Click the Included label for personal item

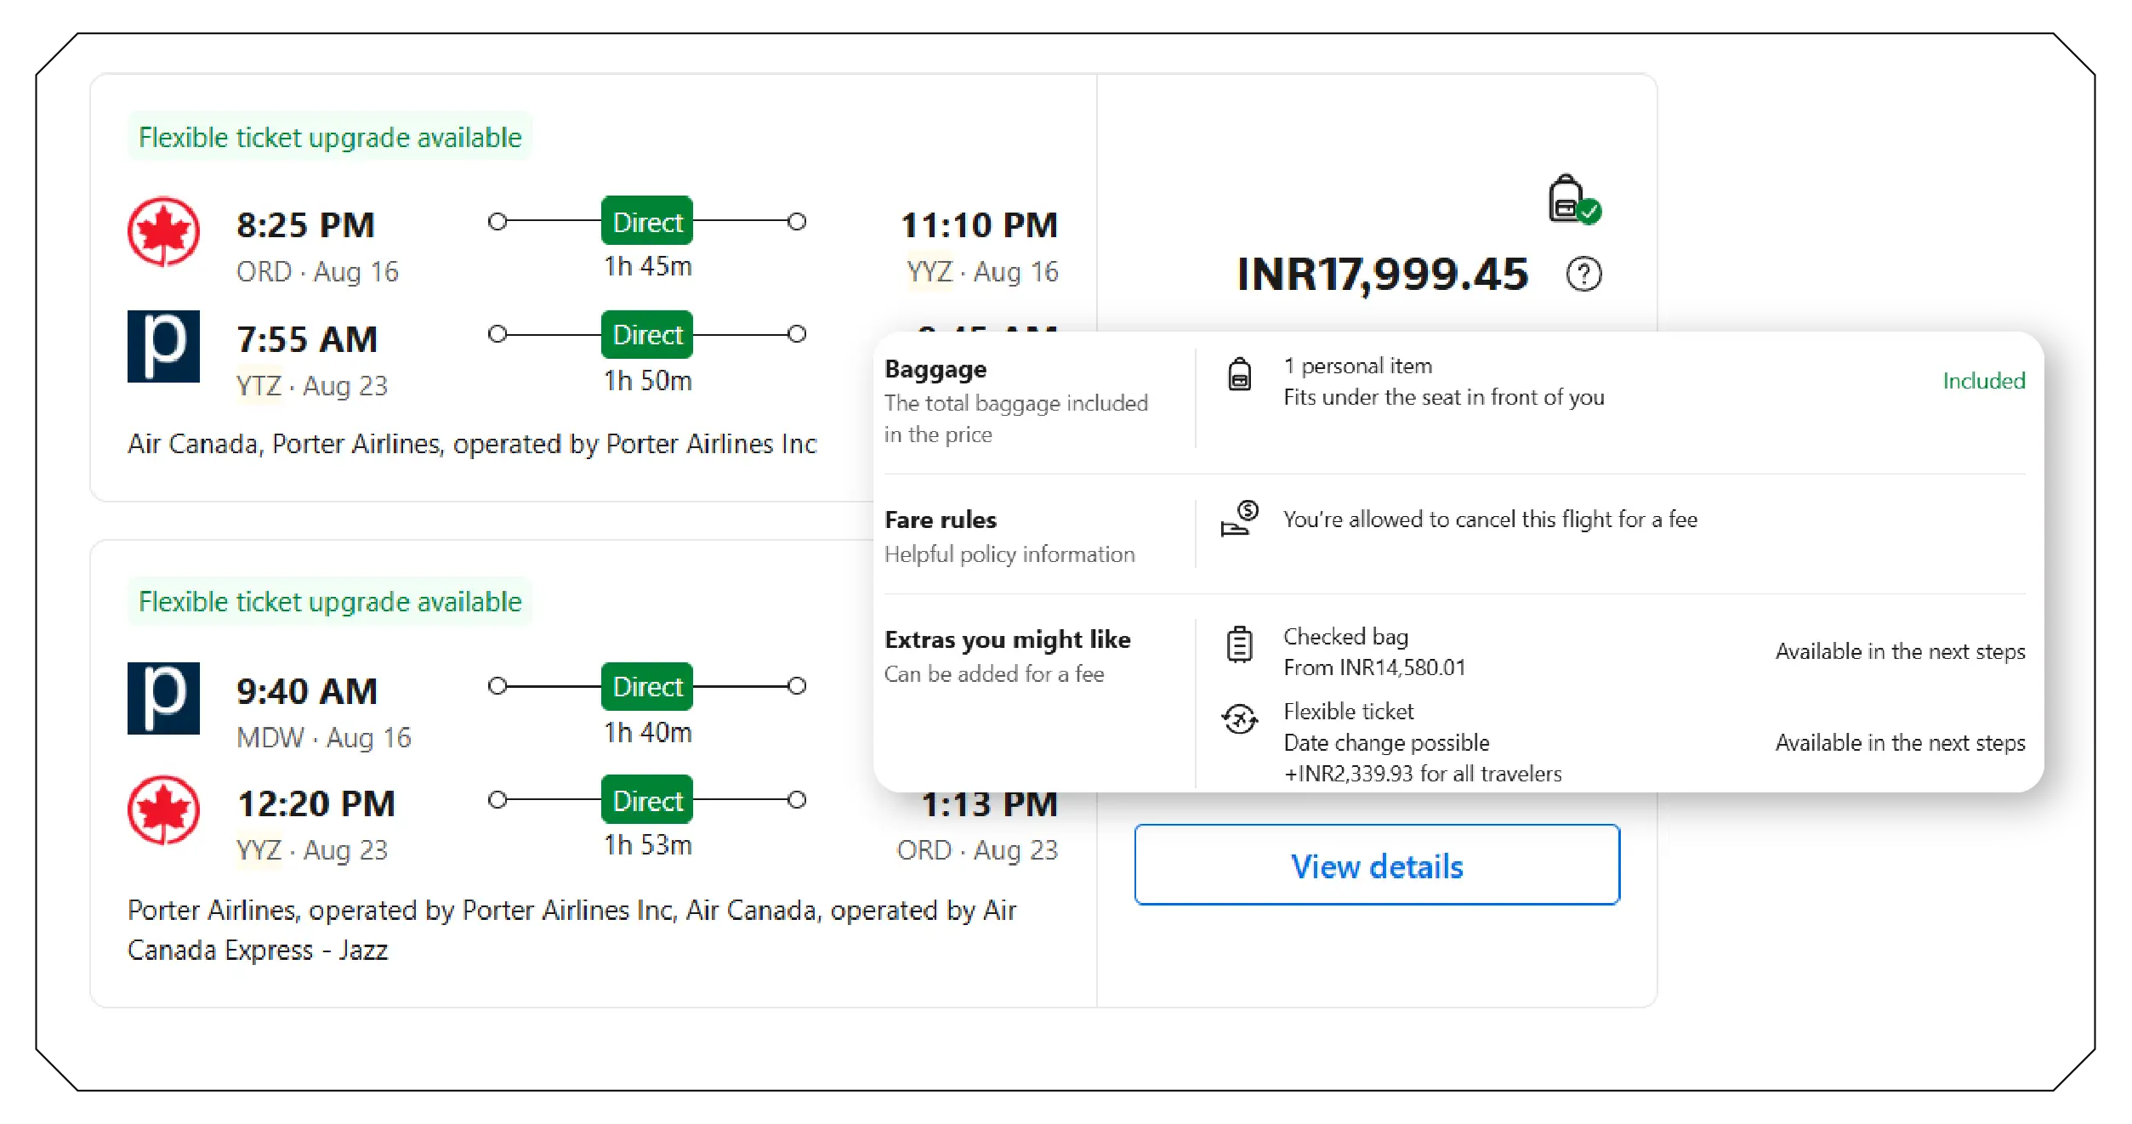coord(1983,380)
